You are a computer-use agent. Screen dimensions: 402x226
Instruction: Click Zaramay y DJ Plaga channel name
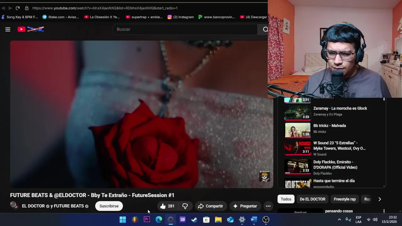[328, 114]
